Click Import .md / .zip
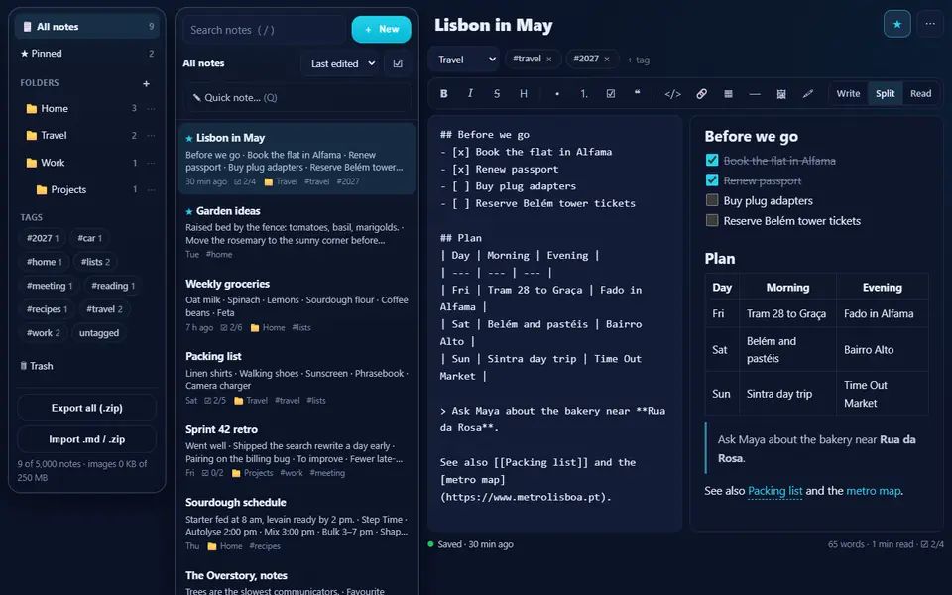Viewport: 952px width, 595px height. pyautogui.click(x=87, y=439)
